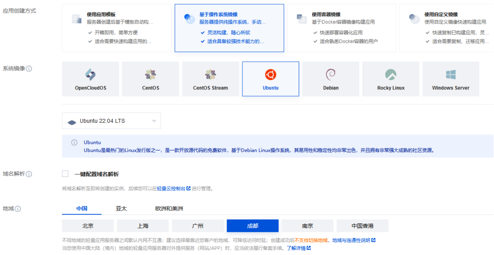Click the CentOS Stream logo icon

[210, 74]
